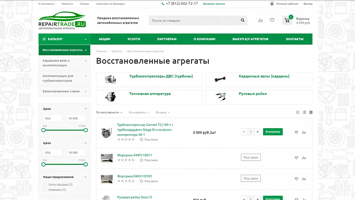The height and width of the screenshot is (200, 355).
Task: Open the Garrett turbocompressor product thumbnail
Action: click(x=106, y=133)
